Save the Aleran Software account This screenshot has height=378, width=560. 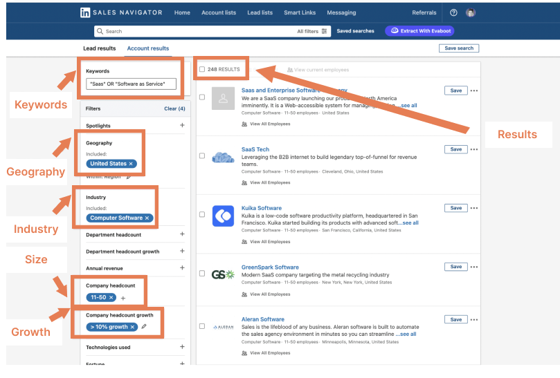click(456, 319)
